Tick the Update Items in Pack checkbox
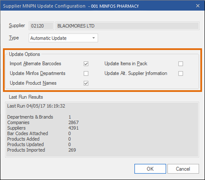 tap(181, 64)
